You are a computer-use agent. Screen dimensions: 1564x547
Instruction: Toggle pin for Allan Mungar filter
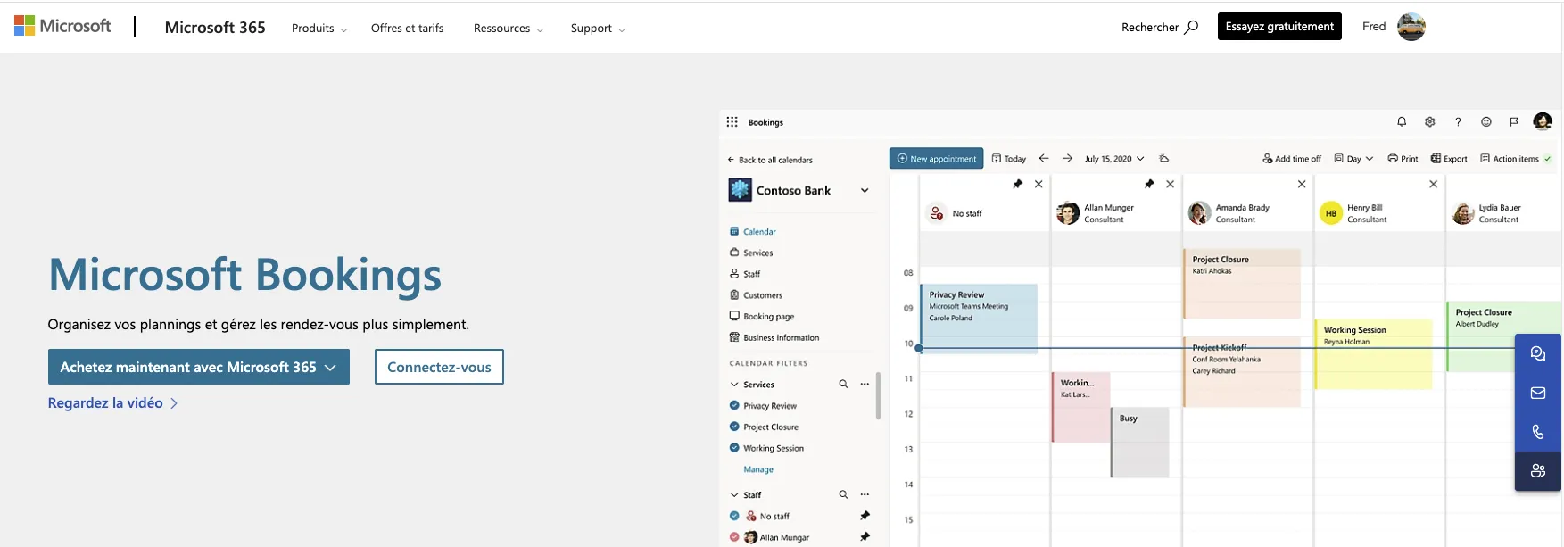coord(865,536)
